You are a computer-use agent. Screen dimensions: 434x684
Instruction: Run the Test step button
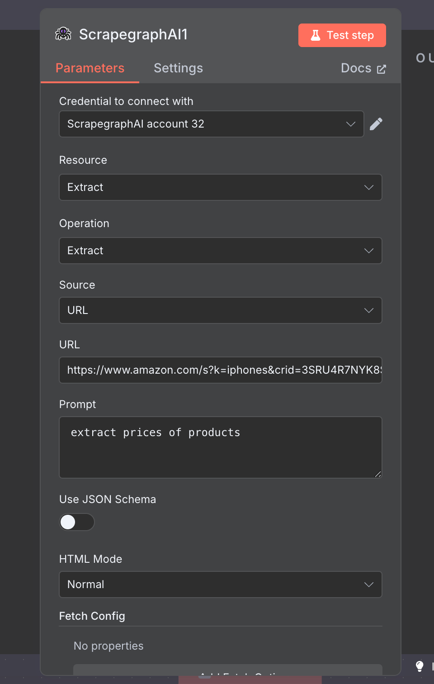coord(342,35)
